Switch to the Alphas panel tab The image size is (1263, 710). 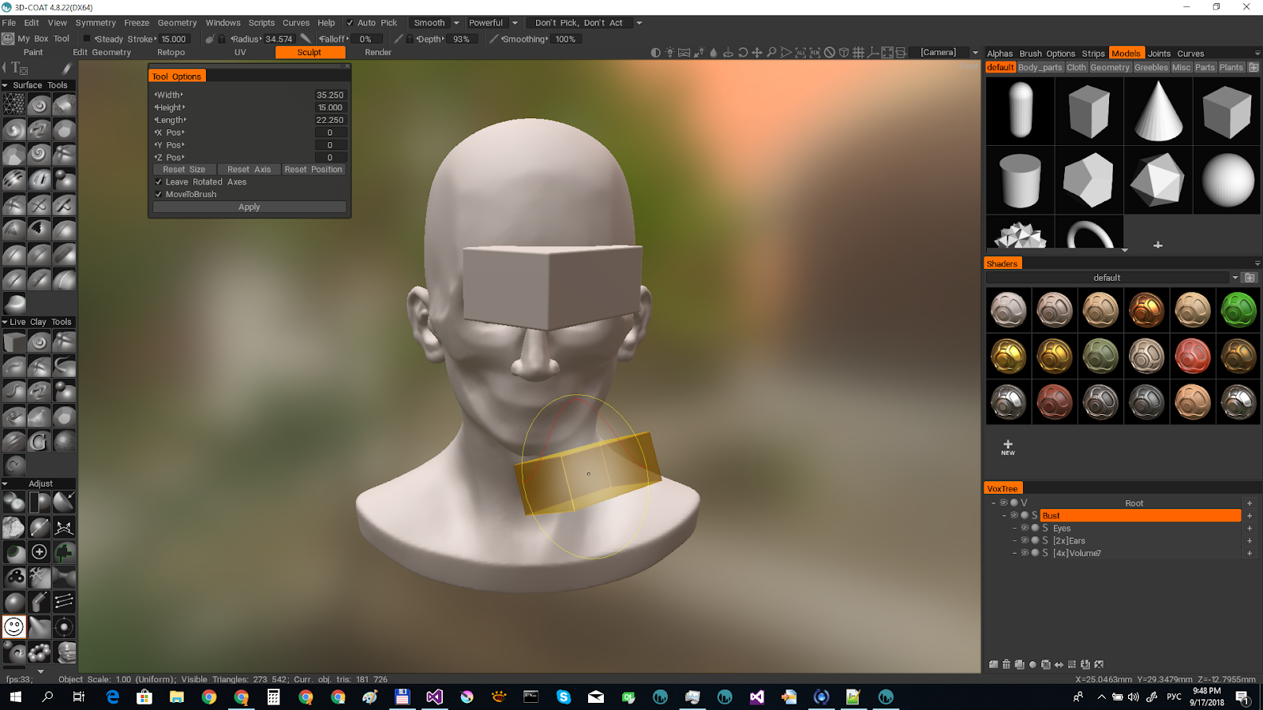coord(999,54)
